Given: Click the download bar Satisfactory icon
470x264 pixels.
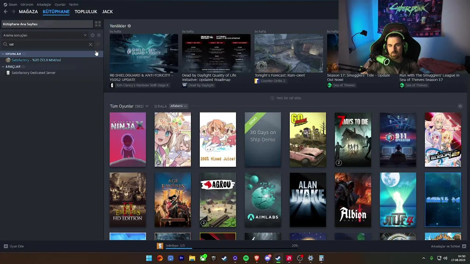Looking at the screenshot, I should [x=160, y=246].
